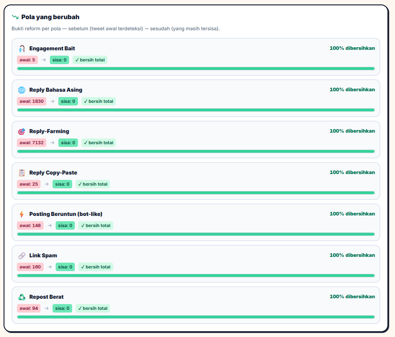395x337 pixels.
Task: Click the 'awal: 1830' badge
Action: coord(32,101)
